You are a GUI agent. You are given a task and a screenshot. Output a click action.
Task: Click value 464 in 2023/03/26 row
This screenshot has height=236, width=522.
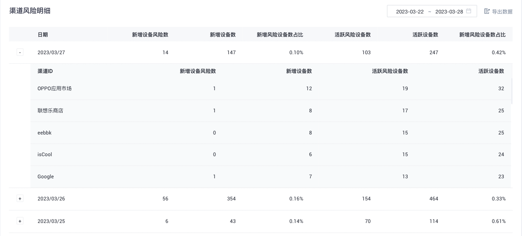coord(434,199)
